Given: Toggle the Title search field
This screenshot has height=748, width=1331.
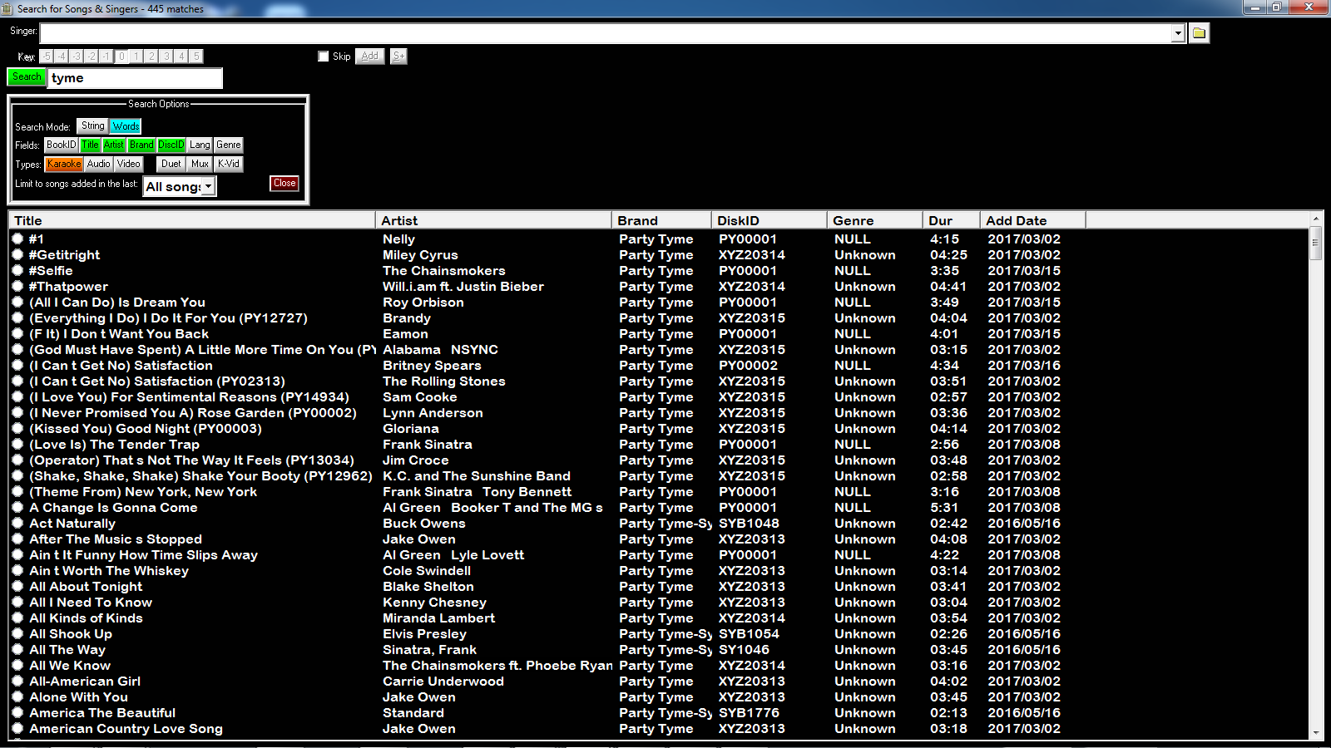Looking at the screenshot, I should coord(90,145).
